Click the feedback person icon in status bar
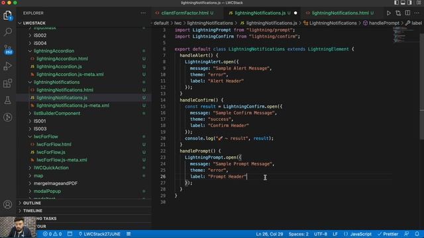The image size is (424, 238). point(406,234)
